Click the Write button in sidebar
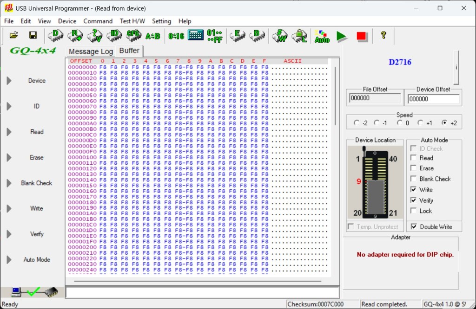This screenshot has height=309, width=476. tap(37, 209)
